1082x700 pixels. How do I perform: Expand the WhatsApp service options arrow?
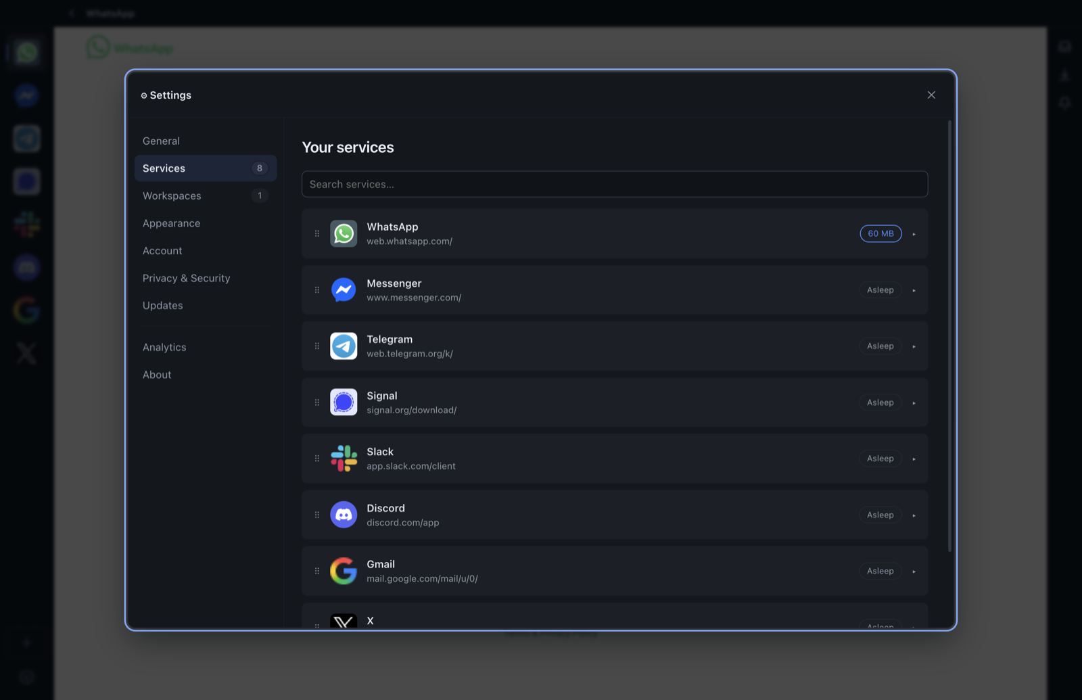tap(914, 234)
